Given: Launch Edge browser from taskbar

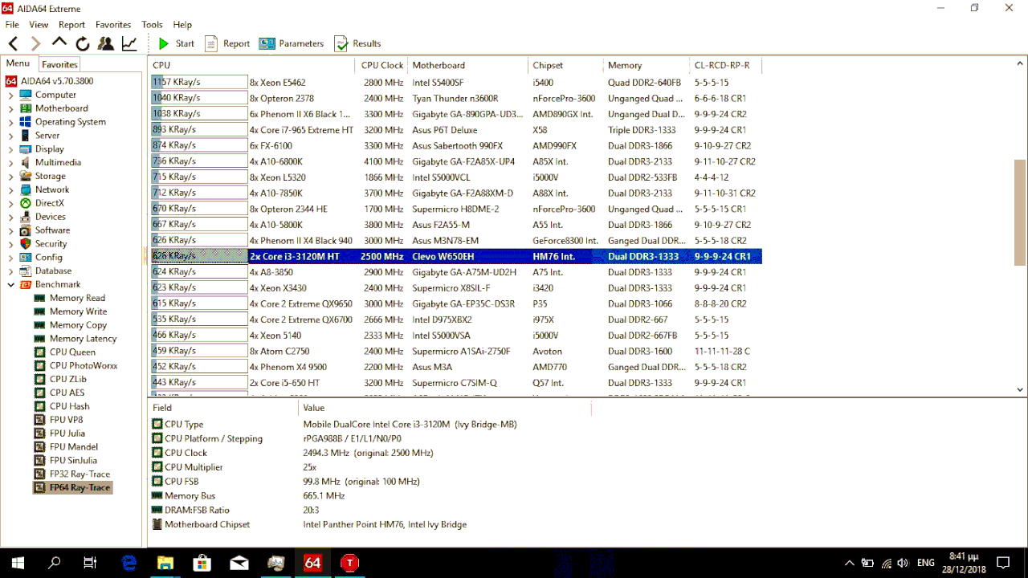Looking at the screenshot, I should 128,563.
